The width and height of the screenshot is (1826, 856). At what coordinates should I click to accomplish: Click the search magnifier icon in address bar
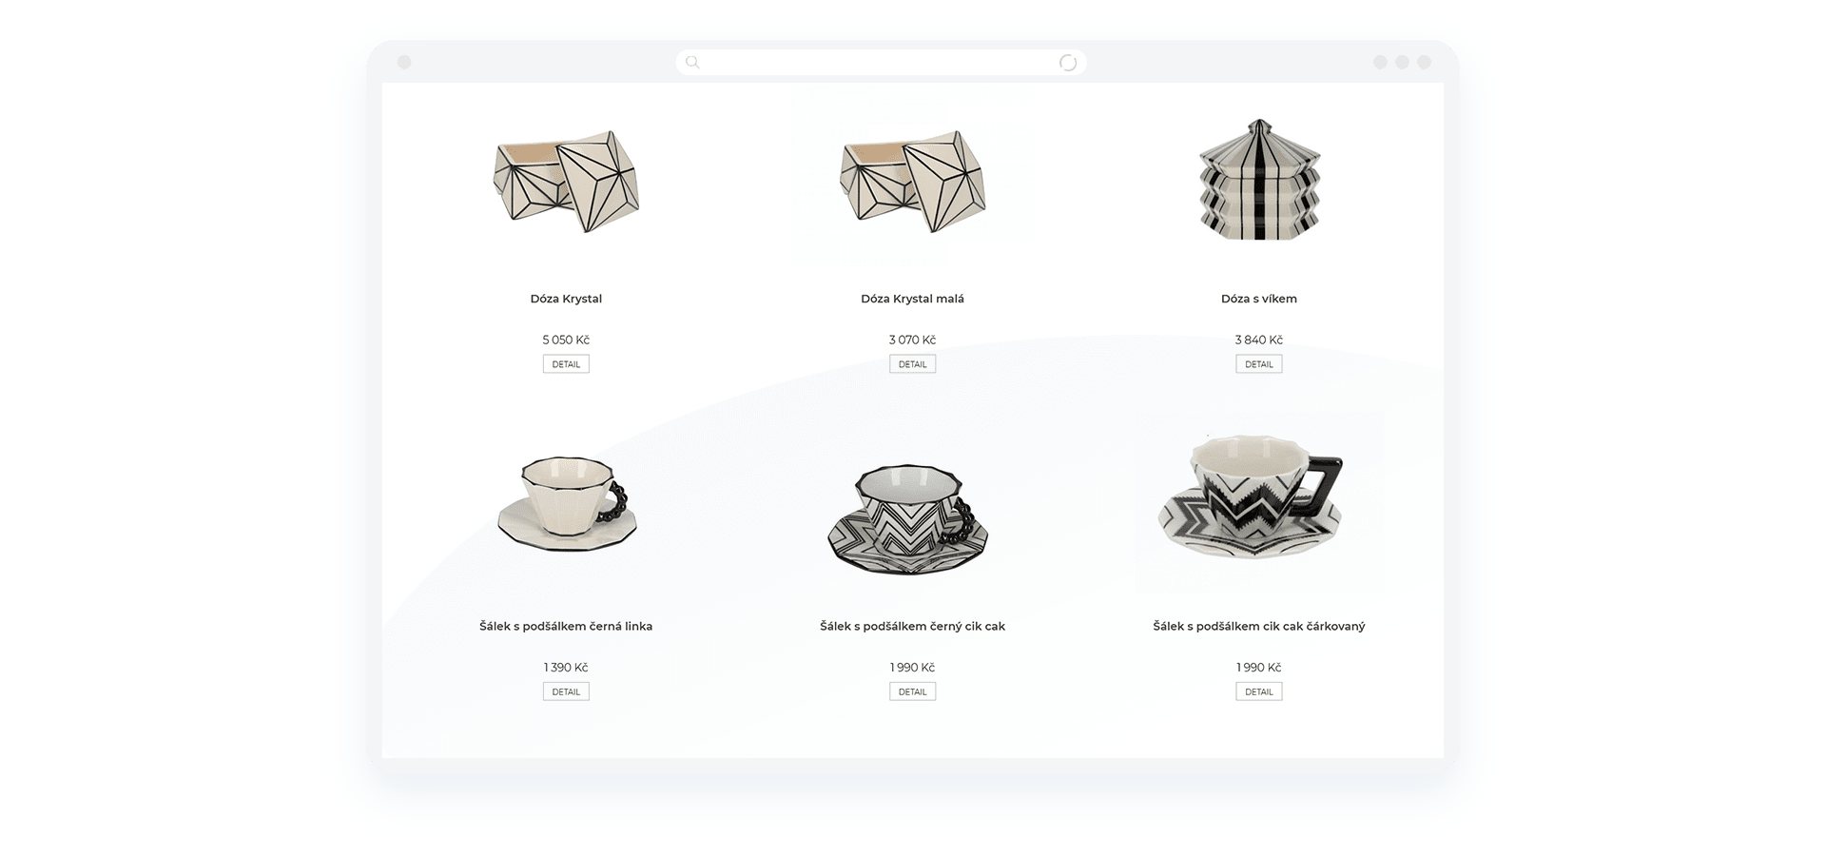(692, 63)
